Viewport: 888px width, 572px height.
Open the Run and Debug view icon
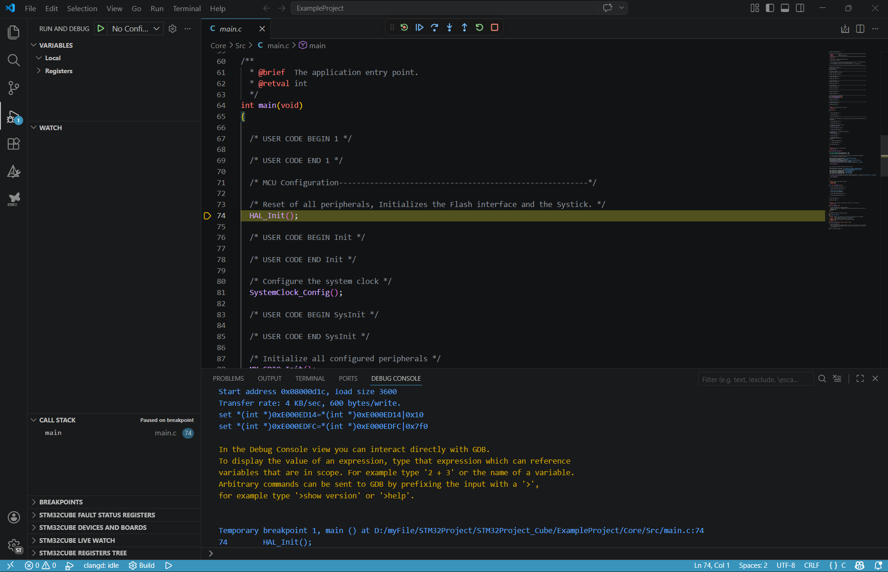coord(13,116)
